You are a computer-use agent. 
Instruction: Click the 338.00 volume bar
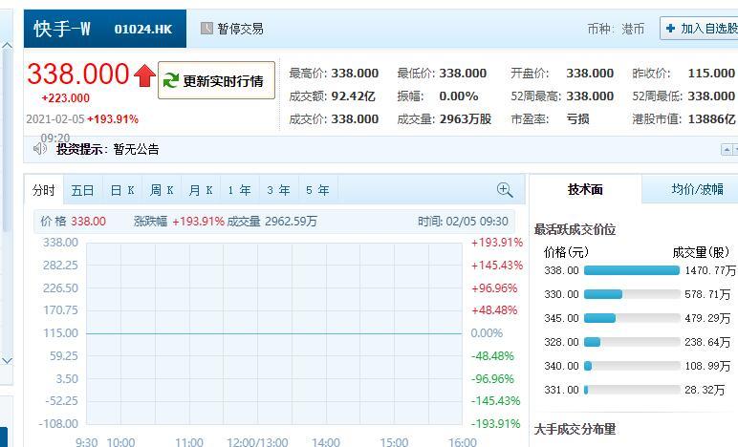pyautogui.click(x=632, y=270)
